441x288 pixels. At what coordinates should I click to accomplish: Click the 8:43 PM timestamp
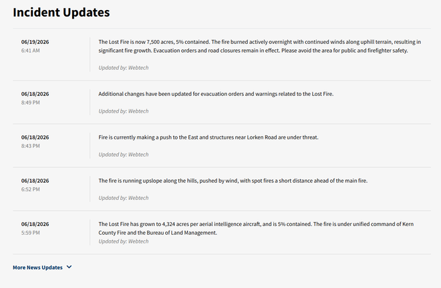pos(30,146)
